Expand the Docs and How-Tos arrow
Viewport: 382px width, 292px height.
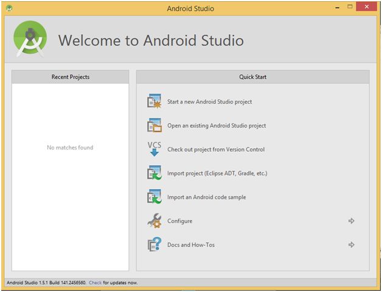click(351, 244)
